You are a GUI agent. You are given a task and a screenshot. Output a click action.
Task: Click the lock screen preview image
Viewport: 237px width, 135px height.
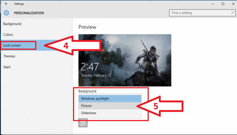(x=125, y=60)
